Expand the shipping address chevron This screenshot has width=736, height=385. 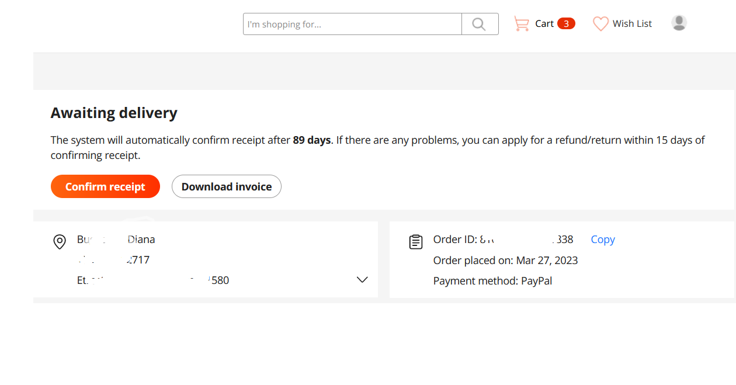pos(362,280)
